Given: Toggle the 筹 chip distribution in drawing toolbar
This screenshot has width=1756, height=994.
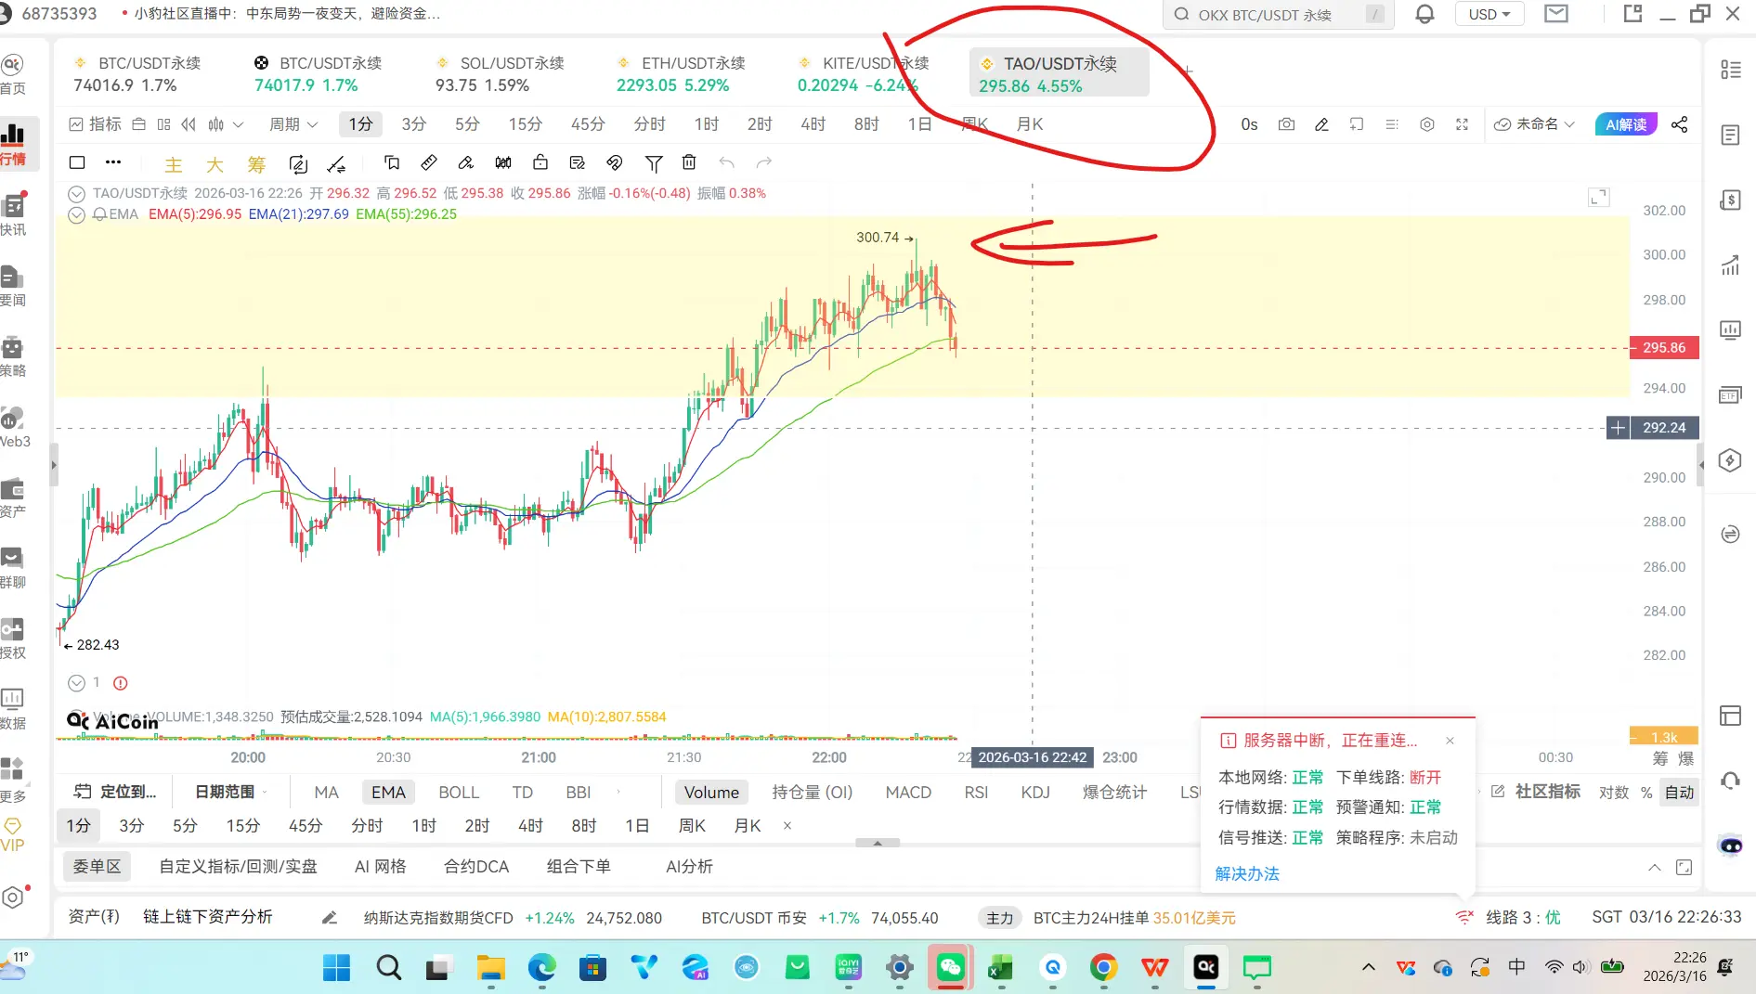Looking at the screenshot, I should click(x=256, y=164).
